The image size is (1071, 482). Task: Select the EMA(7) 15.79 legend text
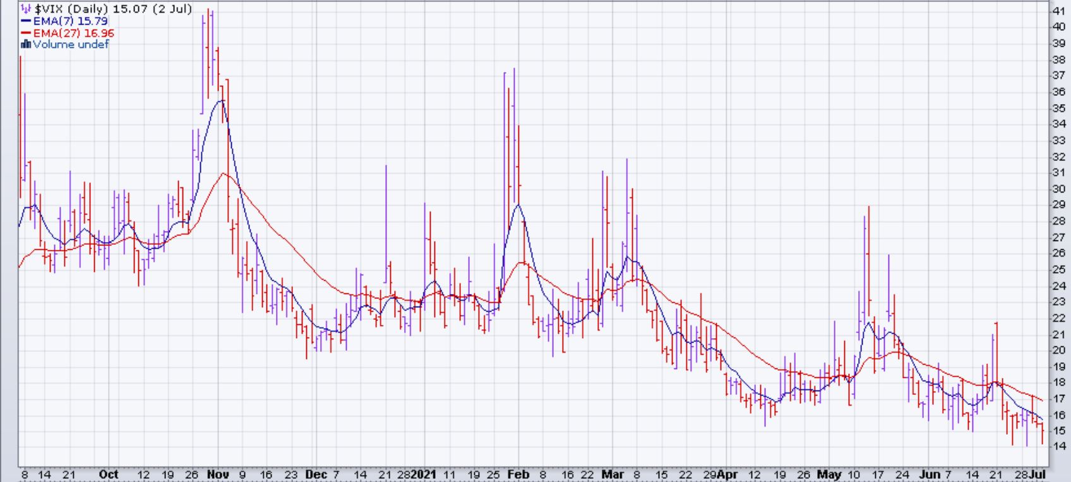(x=70, y=21)
